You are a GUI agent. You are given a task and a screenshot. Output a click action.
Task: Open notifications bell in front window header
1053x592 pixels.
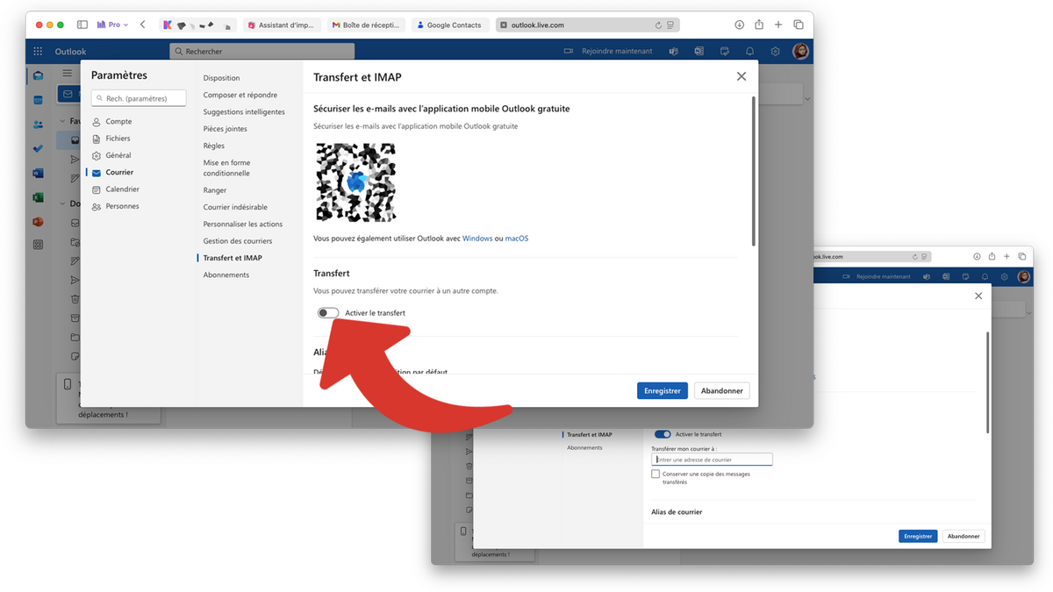pos(750,51)
